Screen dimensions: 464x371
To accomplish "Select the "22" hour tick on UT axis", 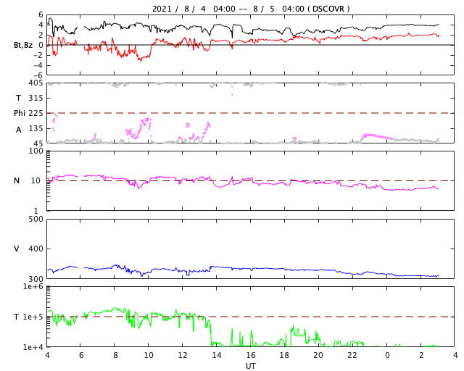I will pos(352,355).
